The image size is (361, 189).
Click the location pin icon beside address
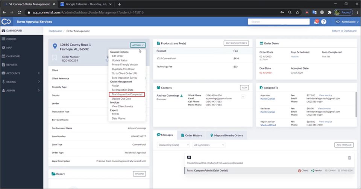coord(55,46)
